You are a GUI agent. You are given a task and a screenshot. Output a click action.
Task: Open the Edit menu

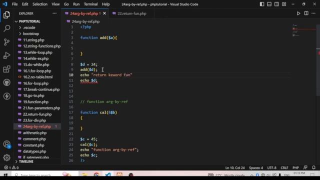(x=25, y=4)
